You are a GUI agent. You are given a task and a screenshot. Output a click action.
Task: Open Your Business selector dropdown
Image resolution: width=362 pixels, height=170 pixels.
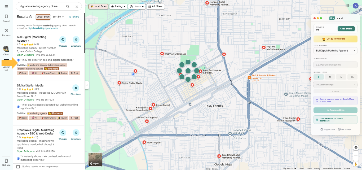click(x=335, y=51)
